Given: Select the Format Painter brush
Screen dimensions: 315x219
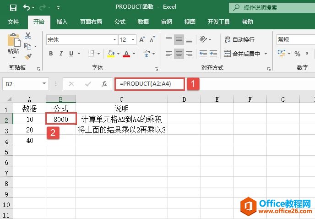Looking at the screenshot, I should click(28, 57).
